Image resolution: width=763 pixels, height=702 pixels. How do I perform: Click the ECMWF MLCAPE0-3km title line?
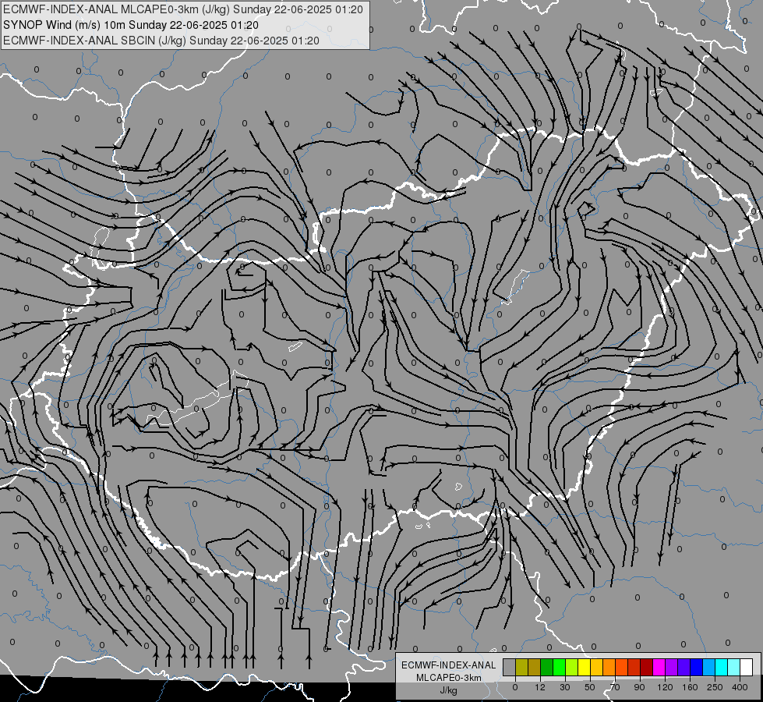[183, 9]
